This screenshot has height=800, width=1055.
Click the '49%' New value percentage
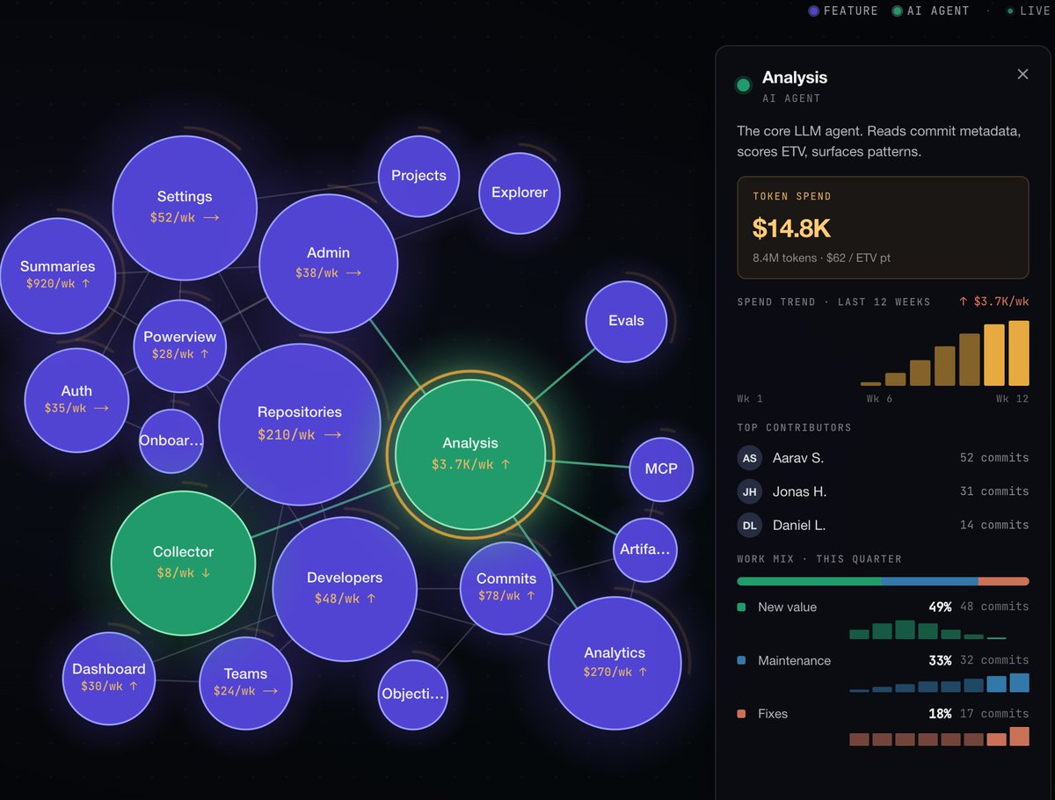940,607
